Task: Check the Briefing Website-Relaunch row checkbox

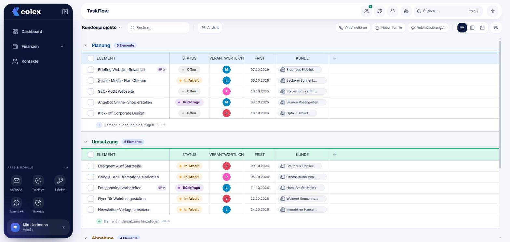Action: [x=91, y=70]
